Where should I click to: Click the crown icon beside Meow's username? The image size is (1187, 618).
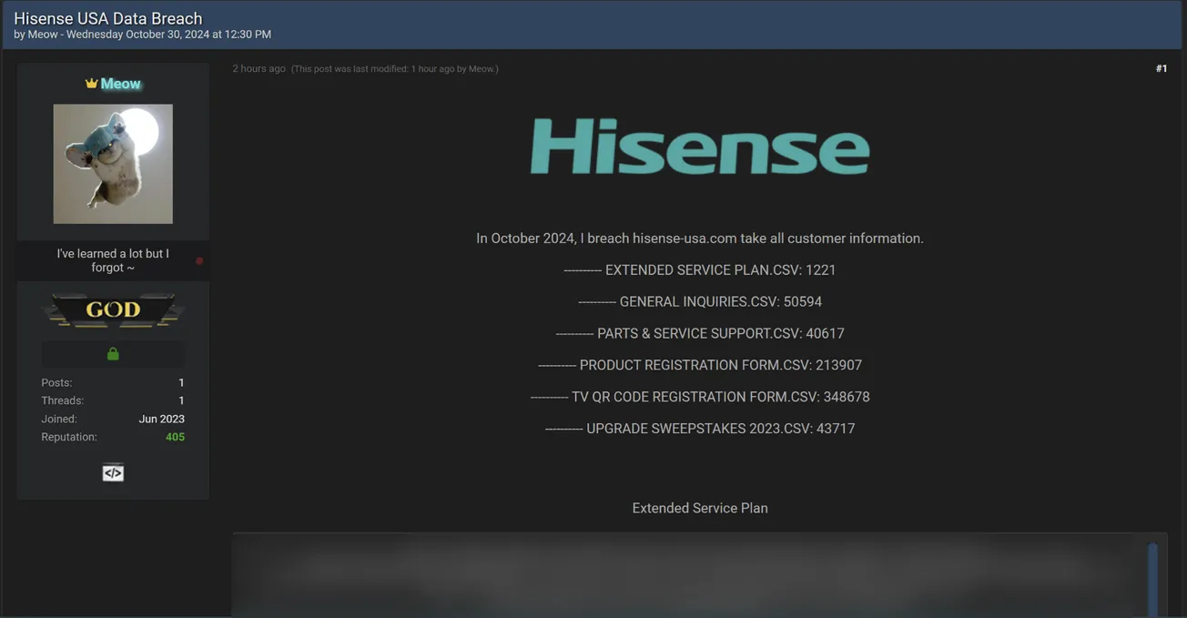(x=91, y=84)
